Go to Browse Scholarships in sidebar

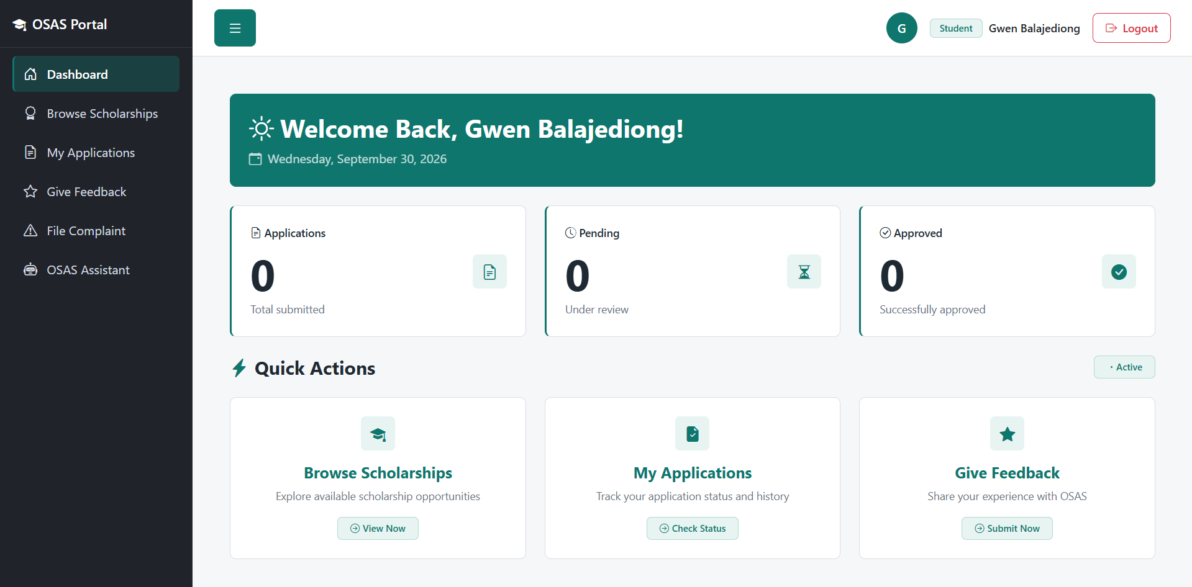pyautogui.click(x=96, y=114)
